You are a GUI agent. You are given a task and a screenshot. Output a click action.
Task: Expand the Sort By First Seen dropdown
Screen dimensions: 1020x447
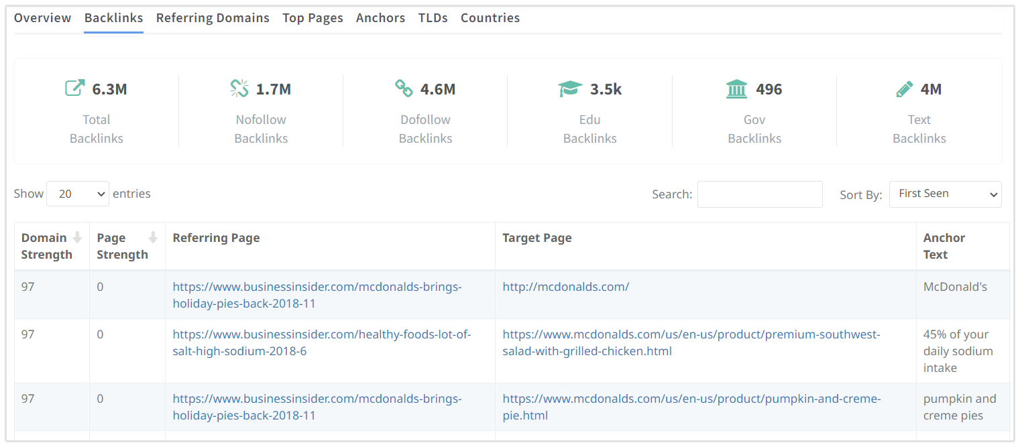tap(945, 194)
